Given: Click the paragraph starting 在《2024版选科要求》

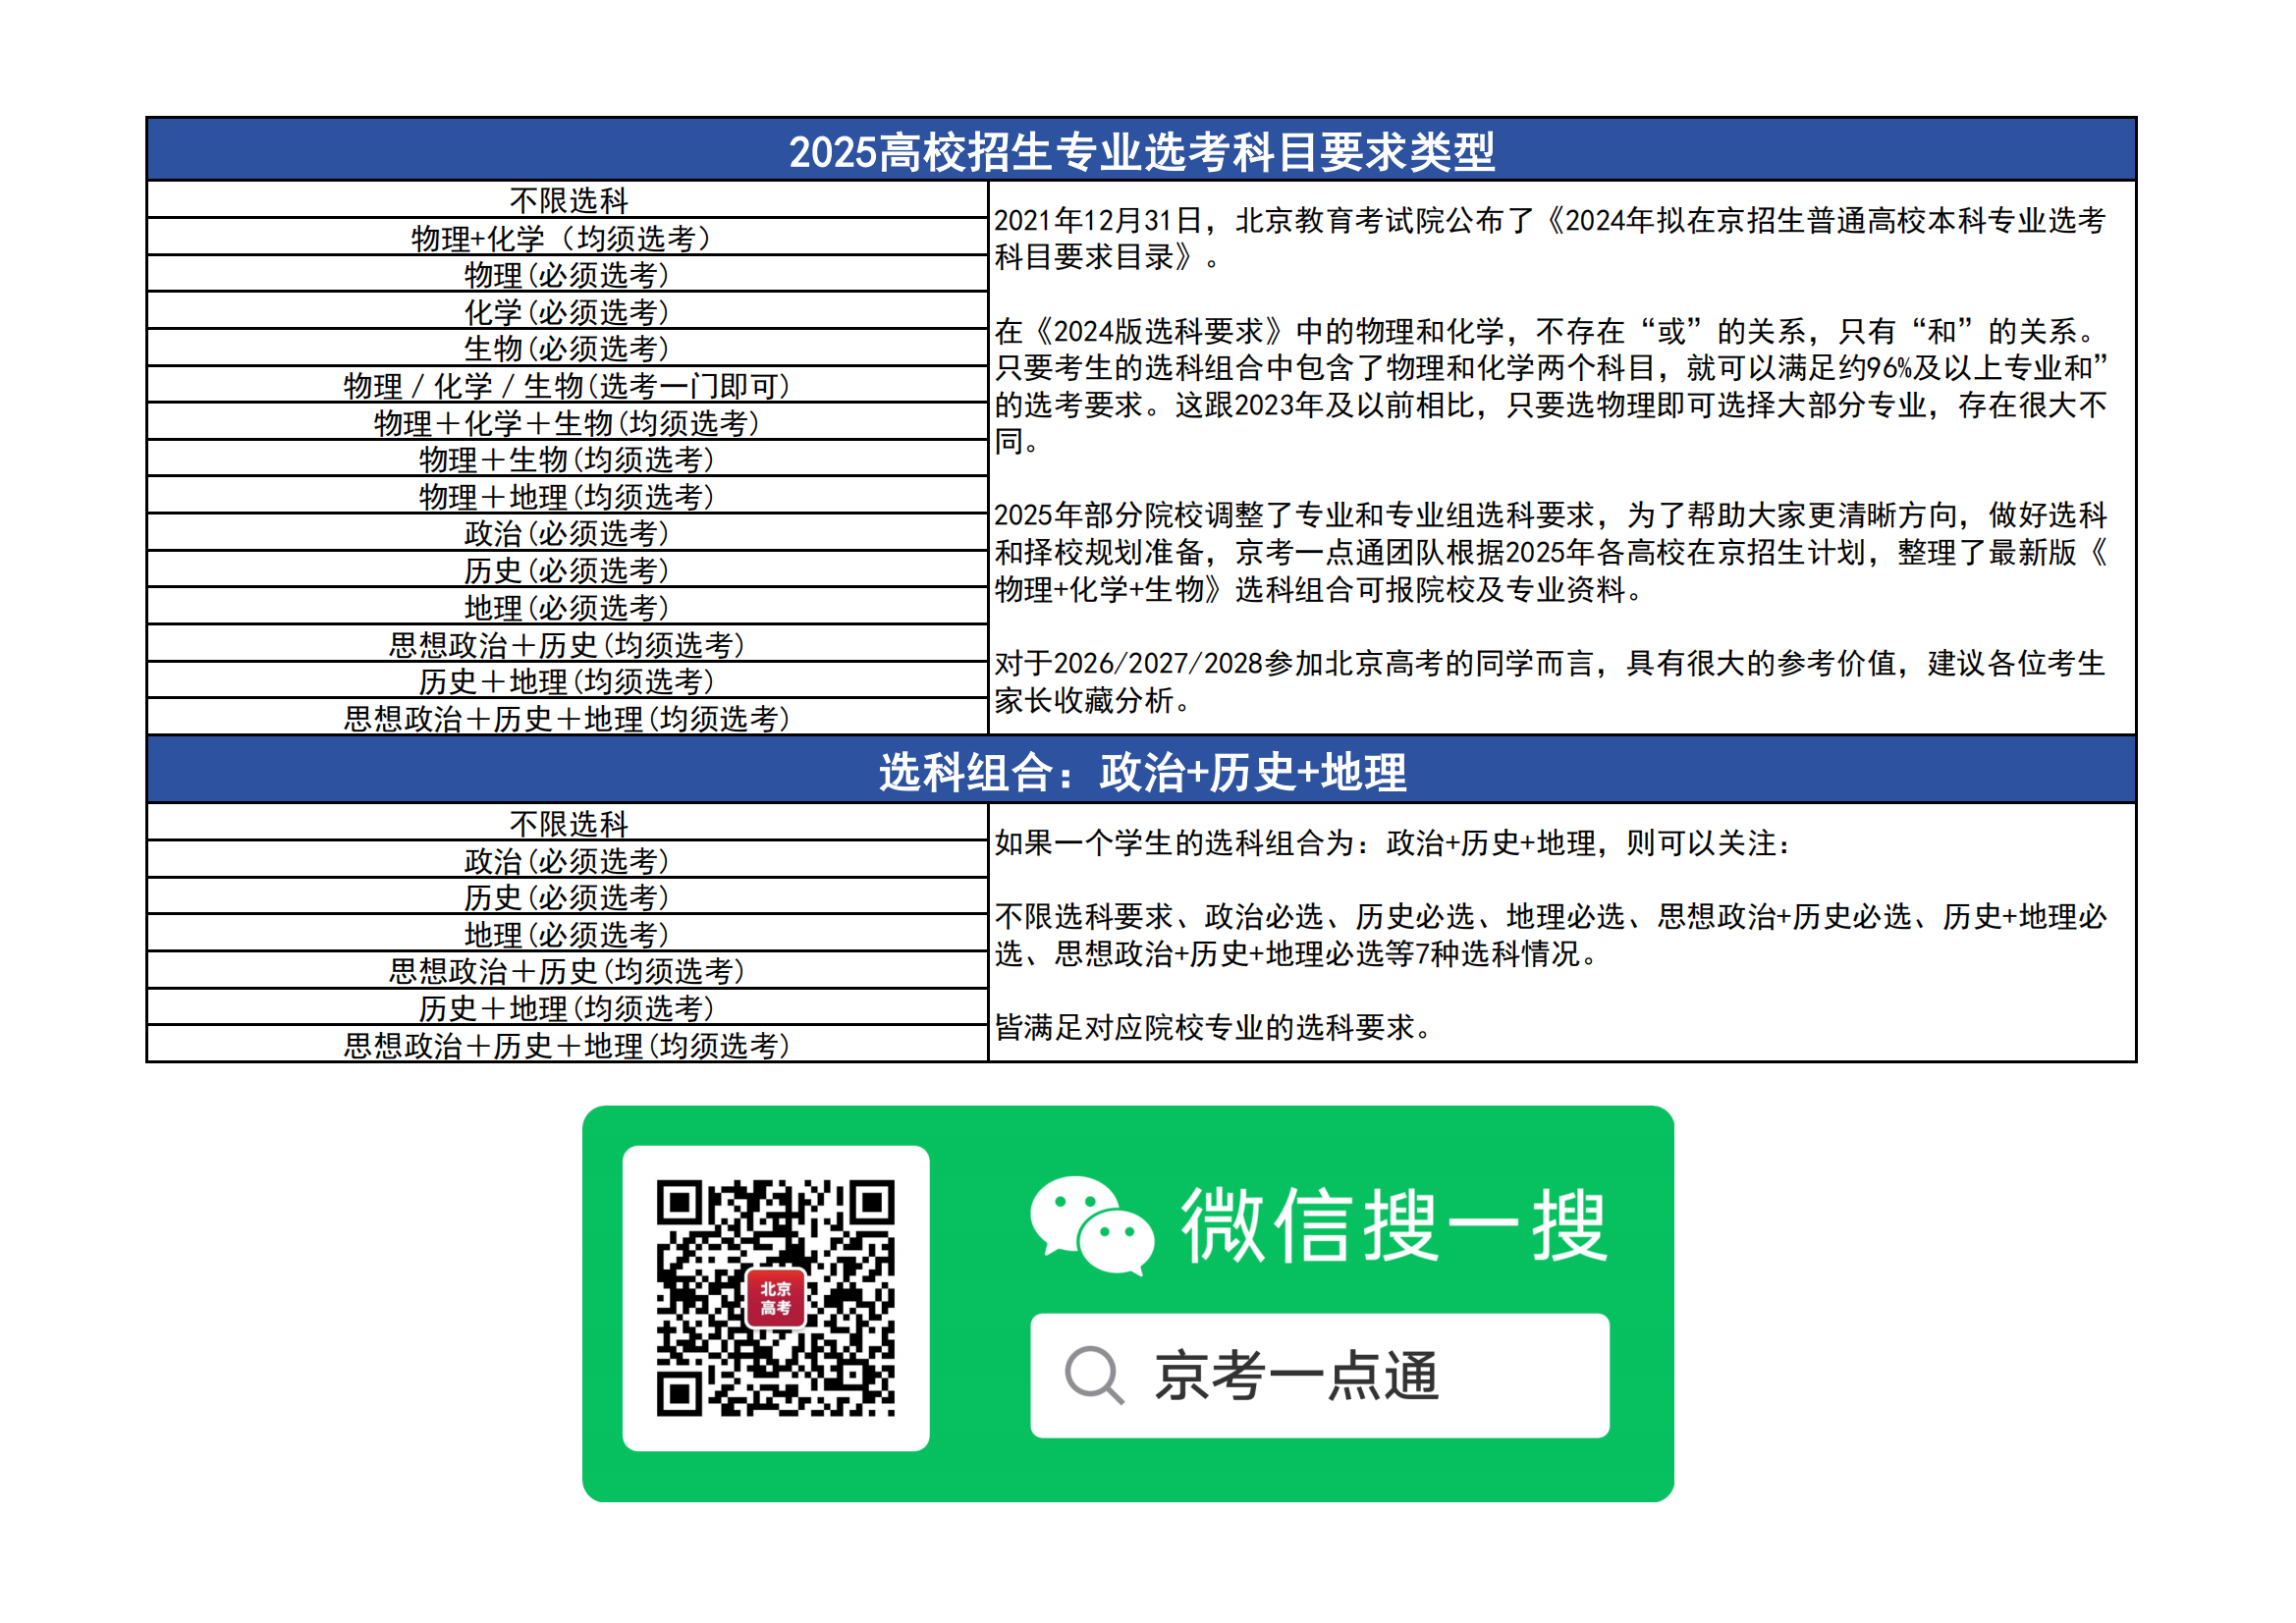Looking at the screenshot, I should point(1552,385).
